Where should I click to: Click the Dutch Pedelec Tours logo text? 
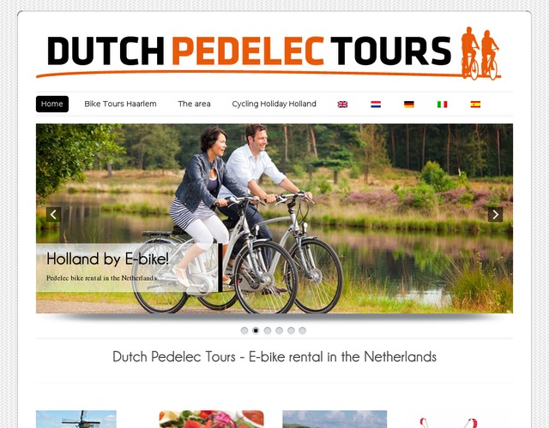[249, 51]
